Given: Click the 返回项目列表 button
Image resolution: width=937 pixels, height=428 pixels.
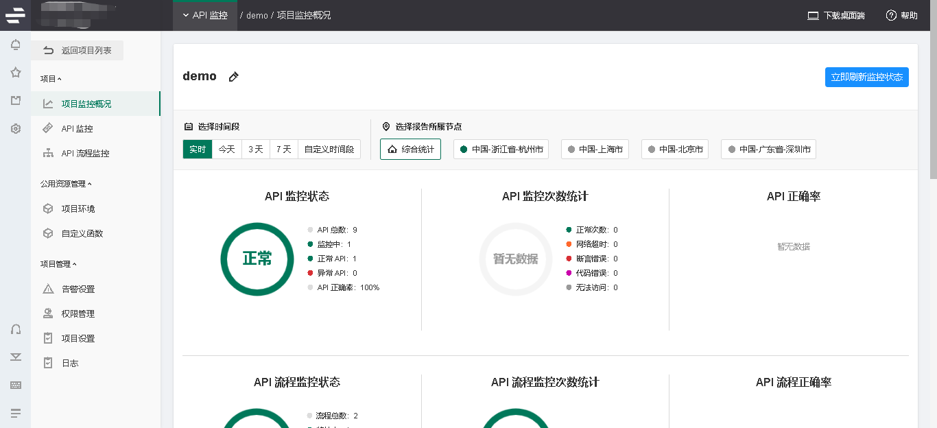Looking at the screenshot, I should (78, 51).
